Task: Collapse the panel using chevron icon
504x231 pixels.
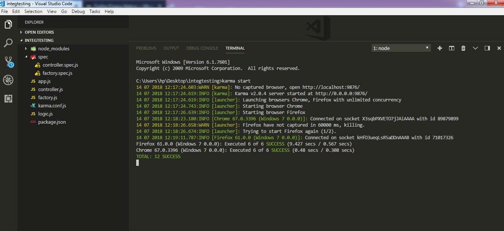Action: point(475,48)
